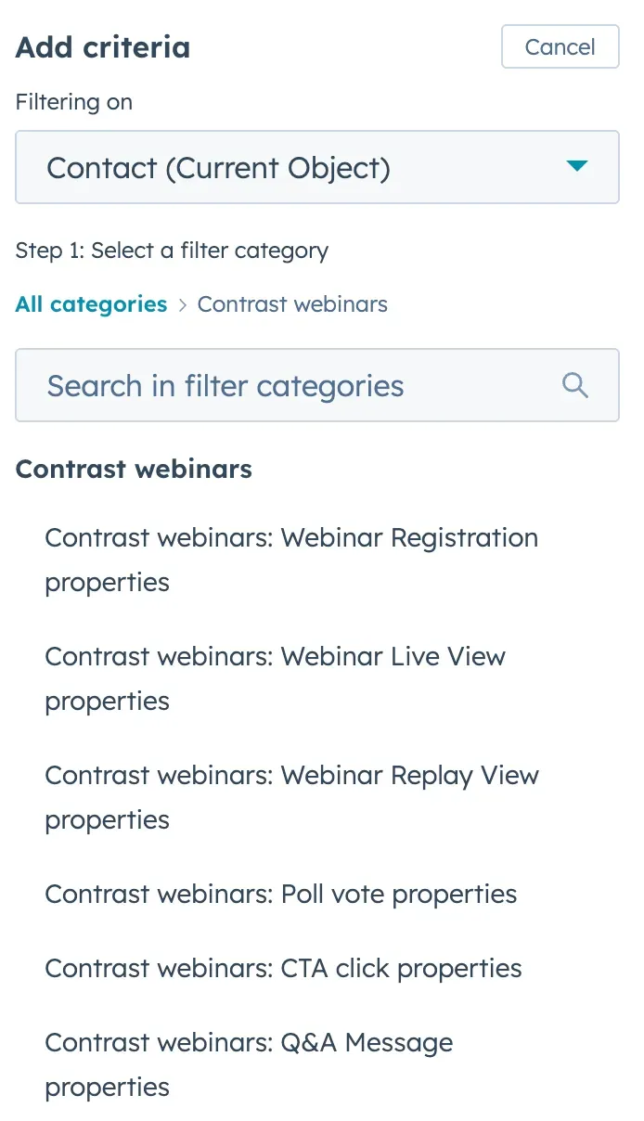Open the Contact (Current Object) dropdown
Viewport: 644px width, 1121px height.
(317, 167)
